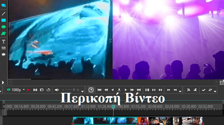Expand overflow arrow after split blocks icon

[x=215, y=91]
